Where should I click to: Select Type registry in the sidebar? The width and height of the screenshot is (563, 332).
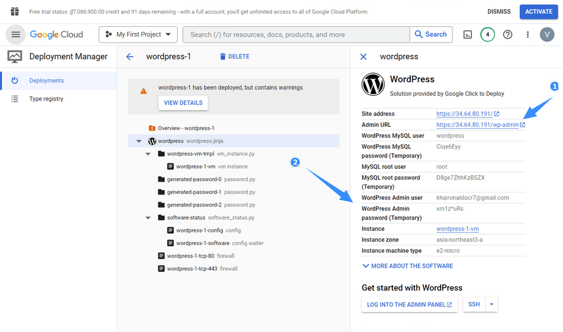coord(59,99)
